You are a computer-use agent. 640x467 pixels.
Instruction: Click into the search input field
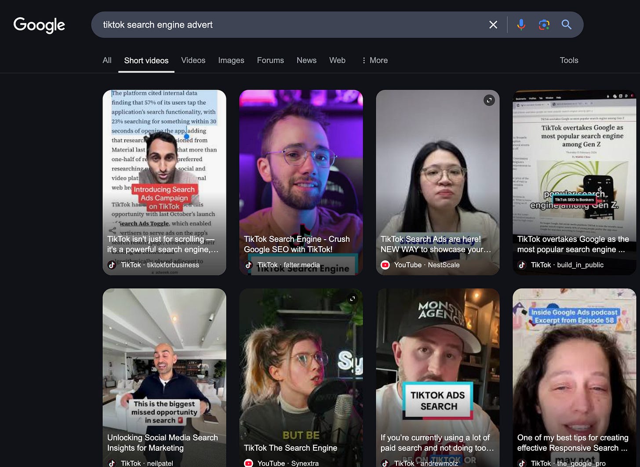tap(290, 25)
